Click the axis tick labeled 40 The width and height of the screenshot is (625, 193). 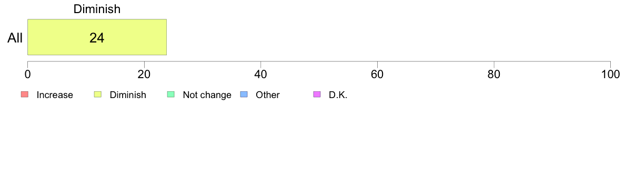click(x=261, y=74)
